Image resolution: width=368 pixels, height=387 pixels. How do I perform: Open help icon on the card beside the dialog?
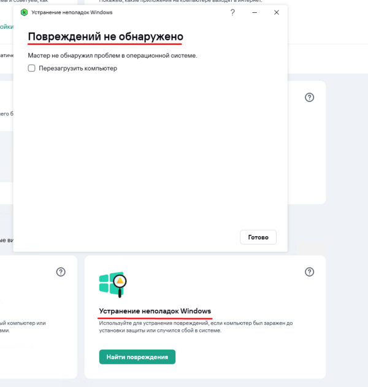pos(309,98)
